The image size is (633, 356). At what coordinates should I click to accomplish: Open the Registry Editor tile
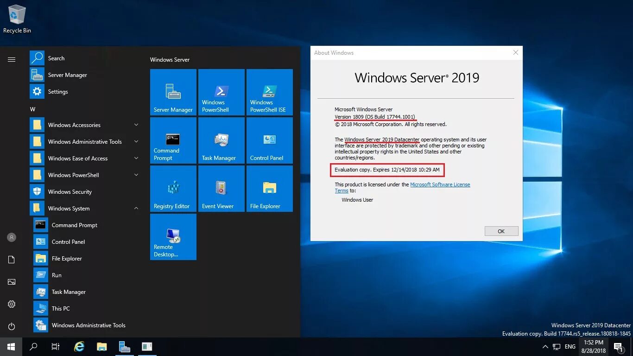coord(173,189)
